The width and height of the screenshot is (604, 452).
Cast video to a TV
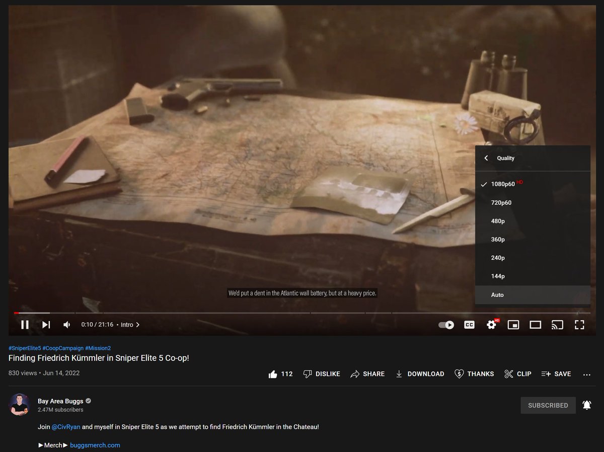[x=557, y=325]
